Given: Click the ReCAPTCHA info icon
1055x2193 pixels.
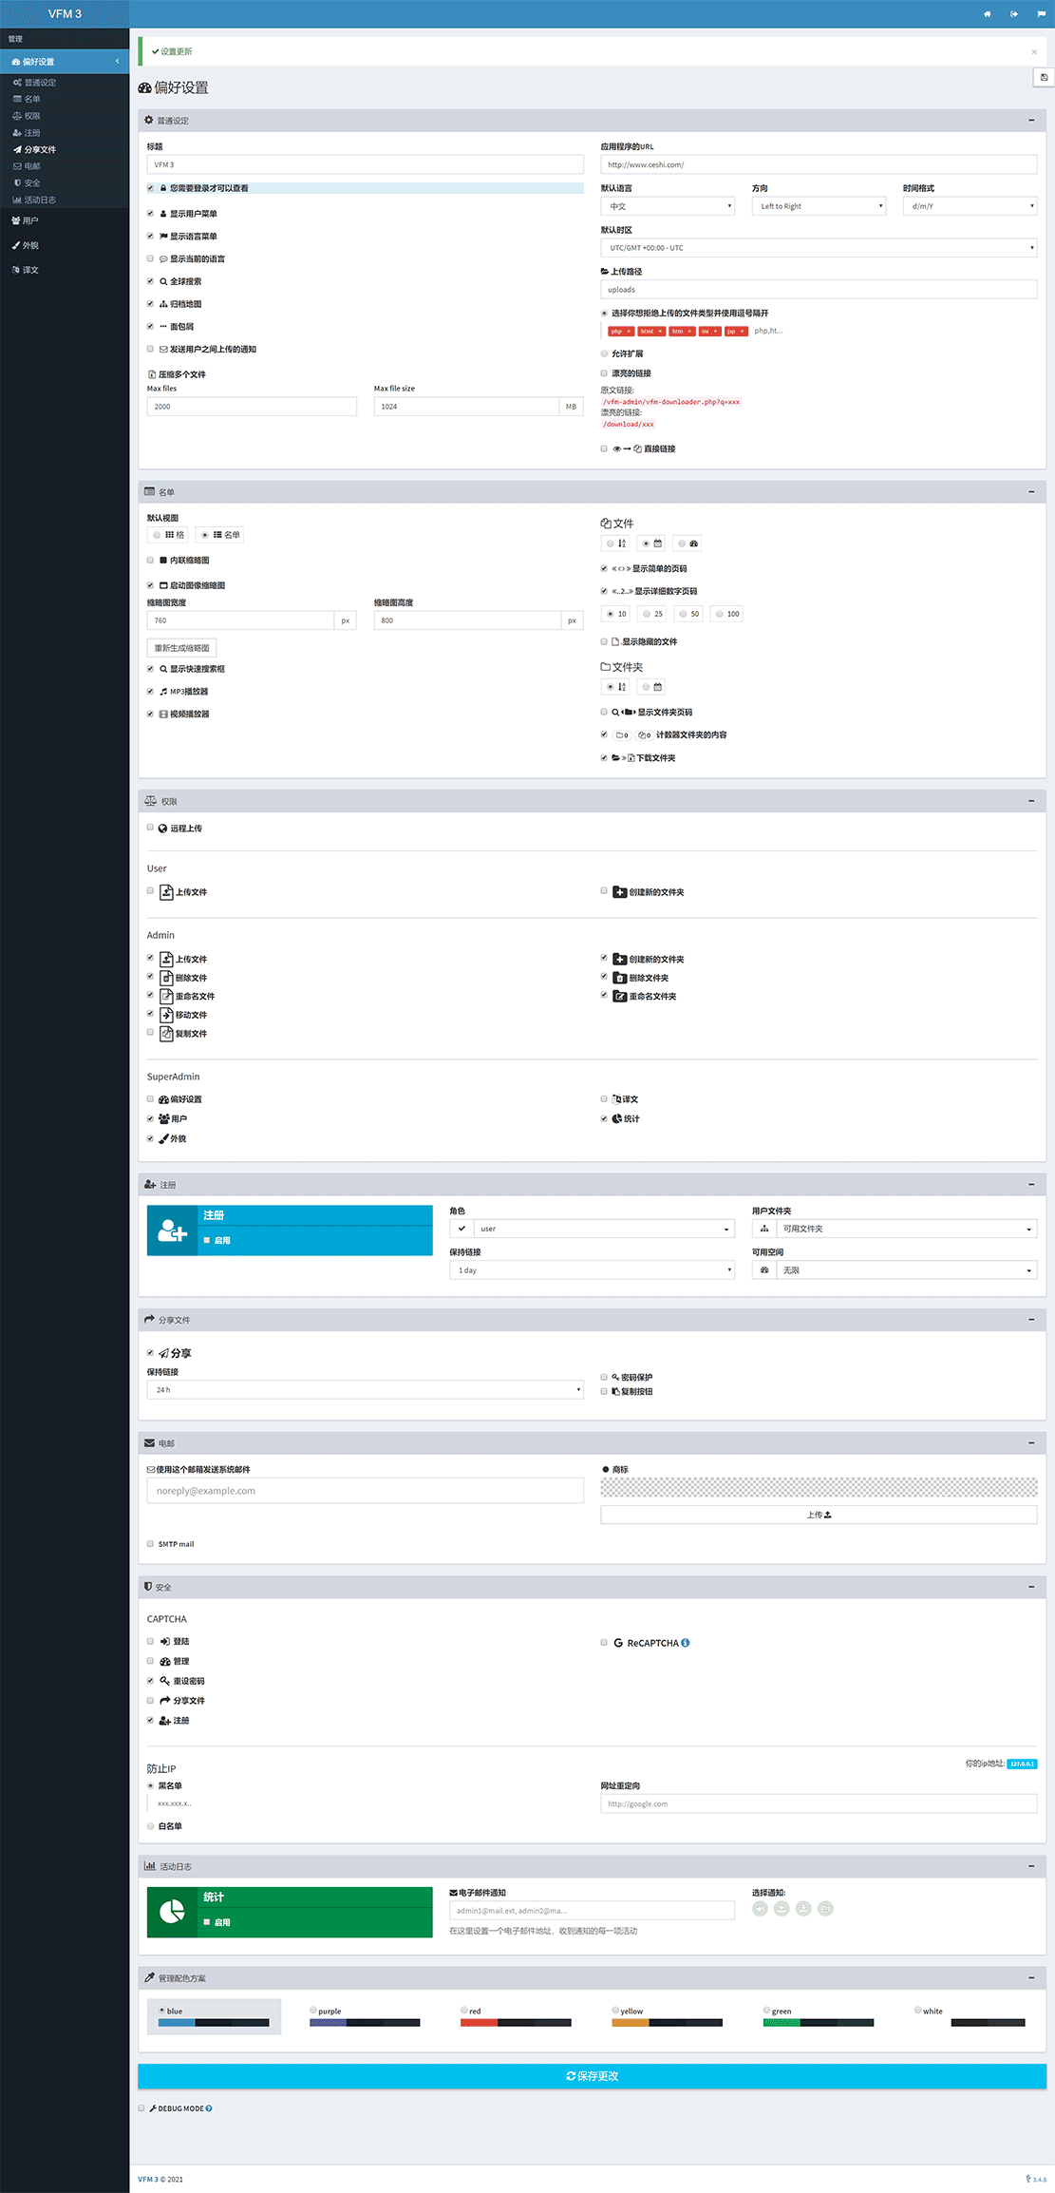Looking at the screenshot, I should click(x=686, y=1643).
